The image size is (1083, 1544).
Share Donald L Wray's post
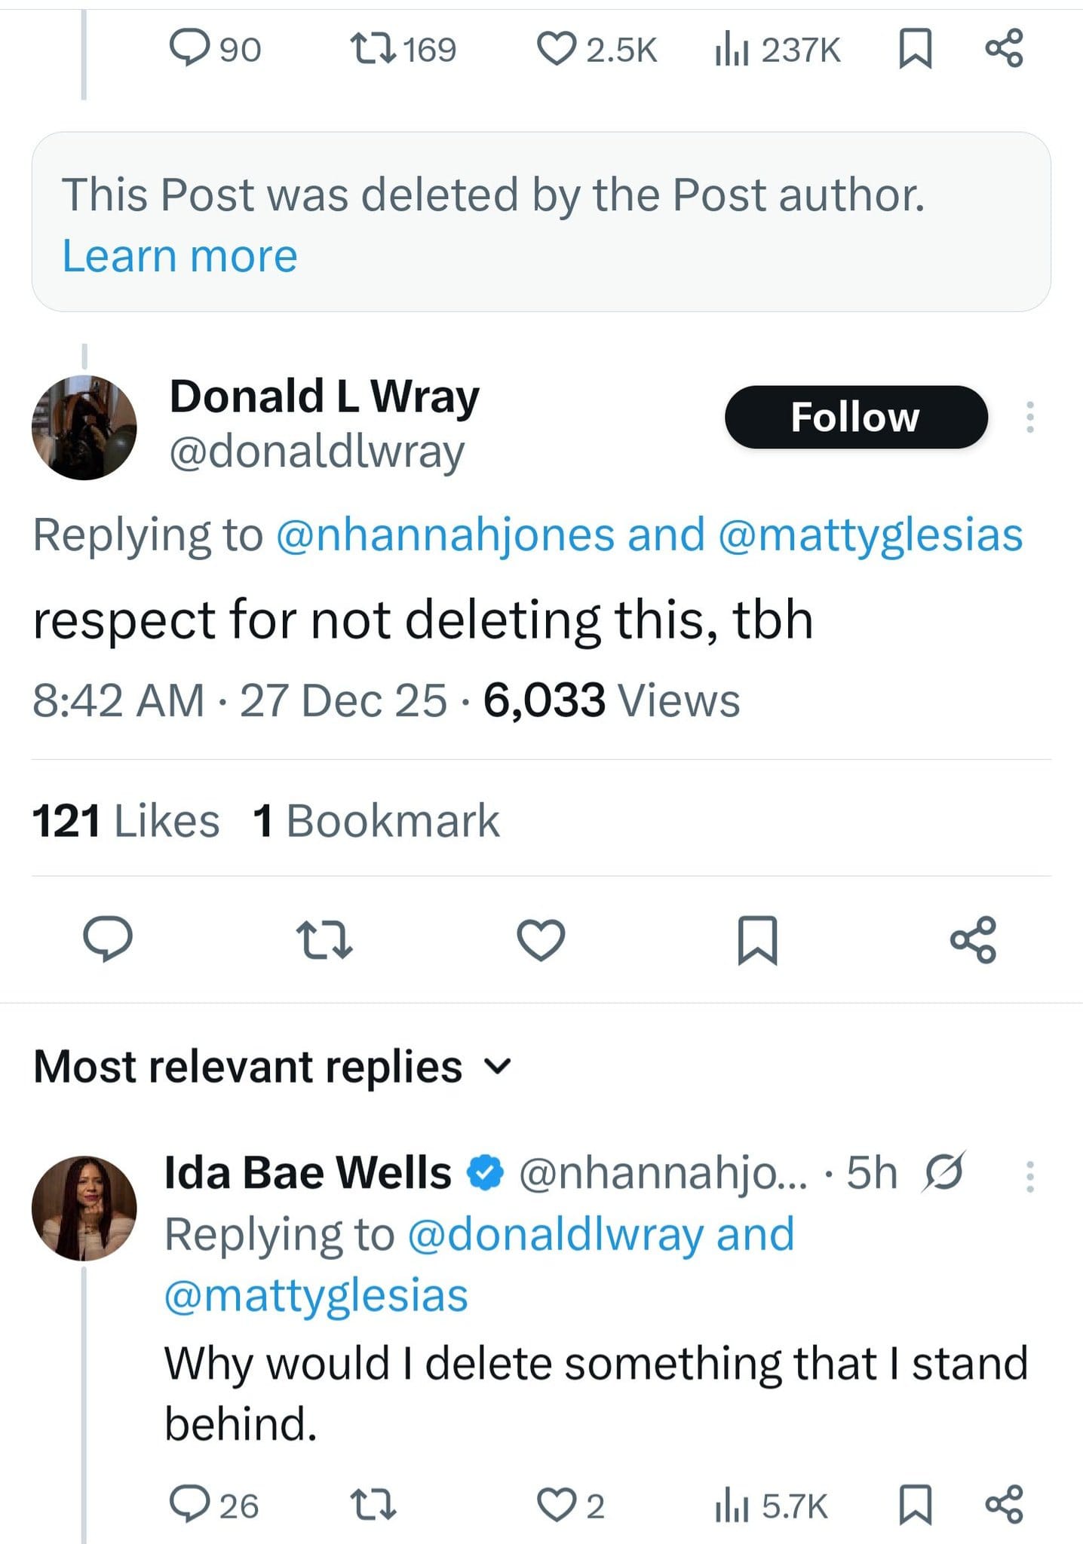click(x=974, y=939)
